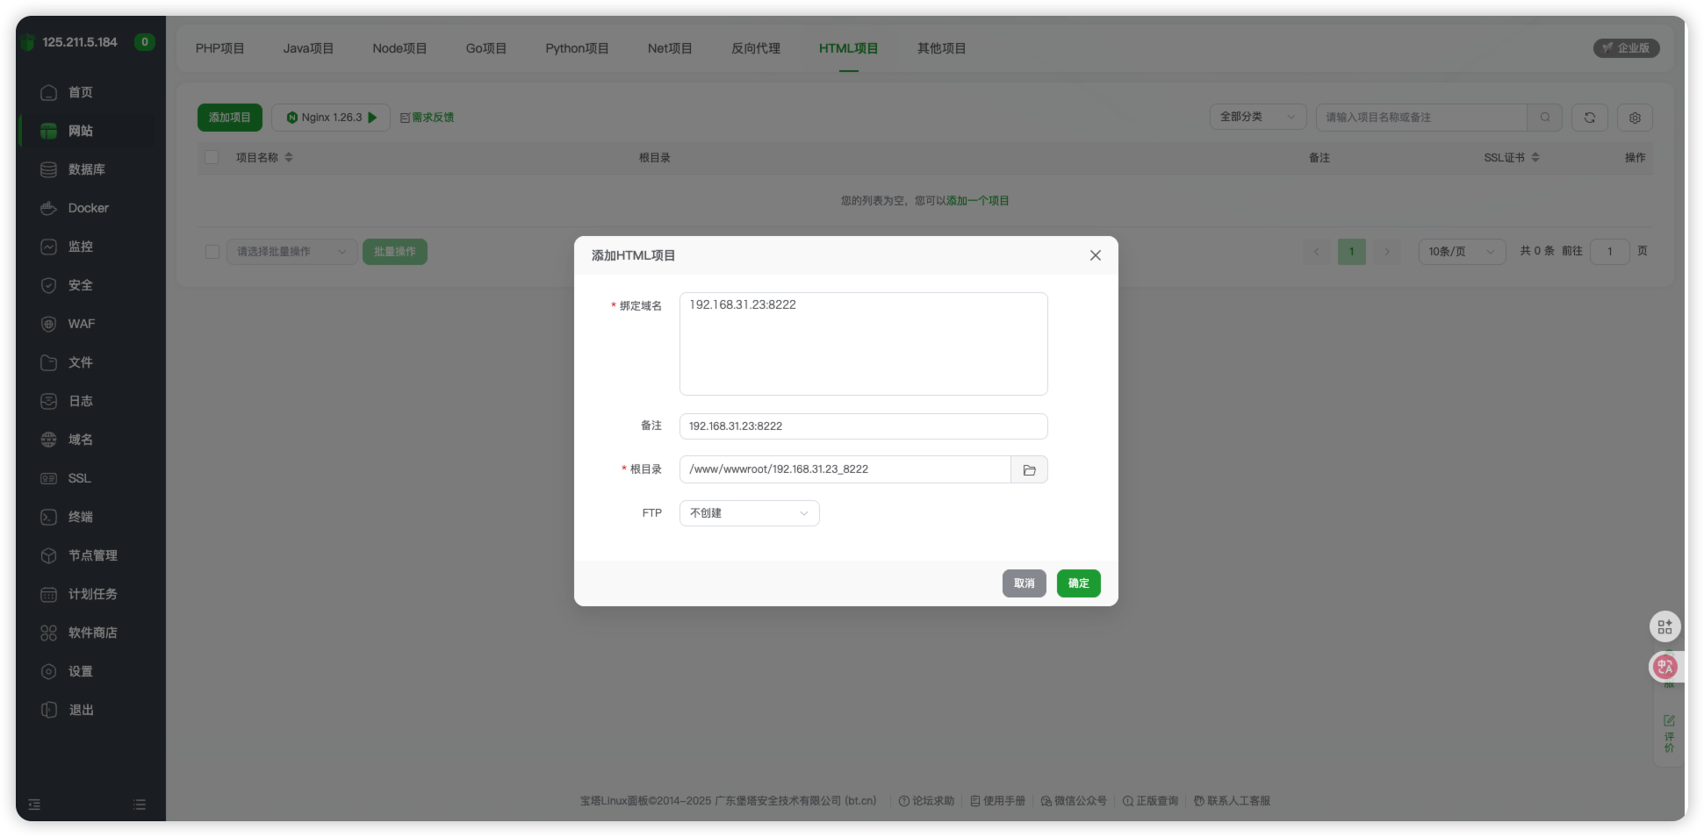This screenshot has width=1704, height=837.
Task: Switch to the 反向代理 tab
Action: pyautogui.click(x=755, y=48)
